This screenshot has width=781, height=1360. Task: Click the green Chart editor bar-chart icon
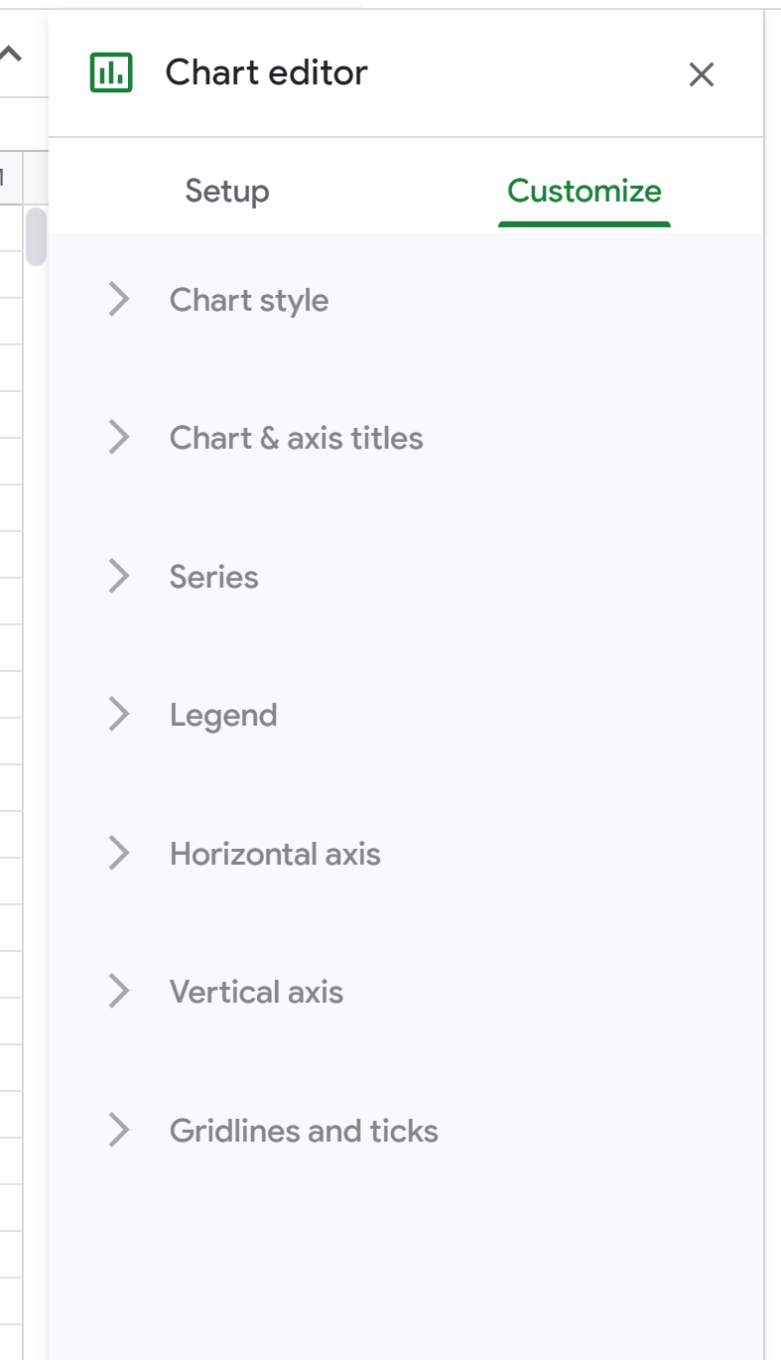112,71
